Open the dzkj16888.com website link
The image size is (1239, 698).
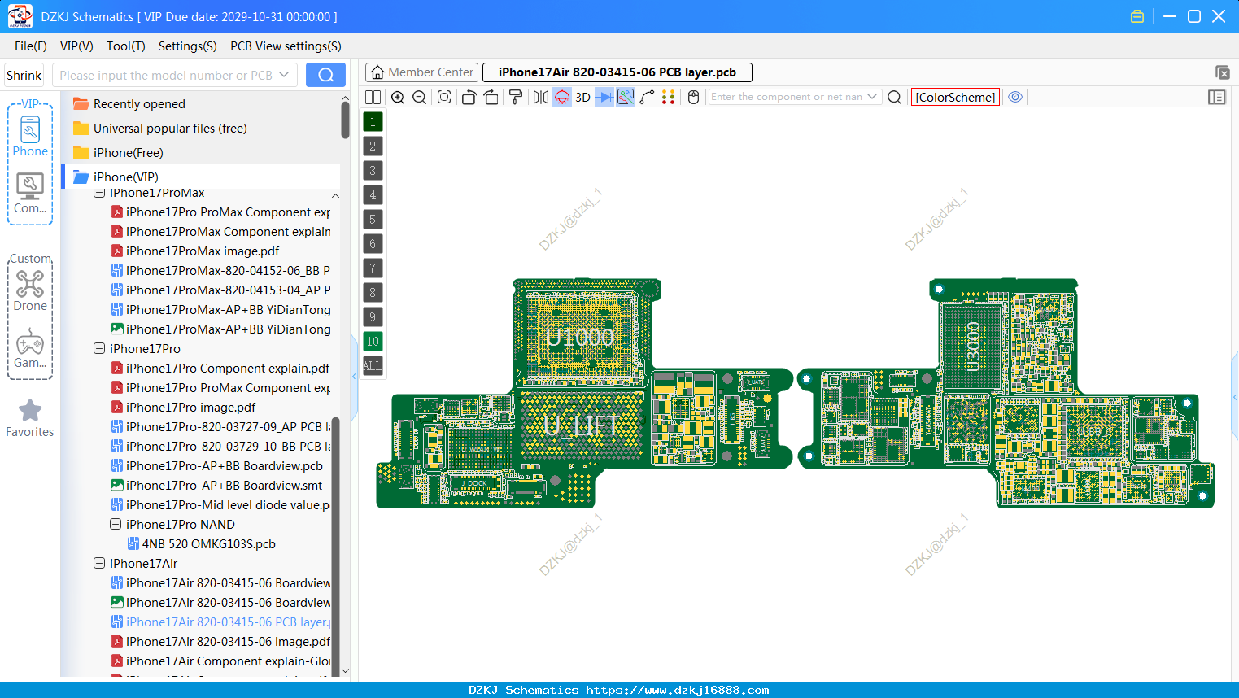point(677,690)
